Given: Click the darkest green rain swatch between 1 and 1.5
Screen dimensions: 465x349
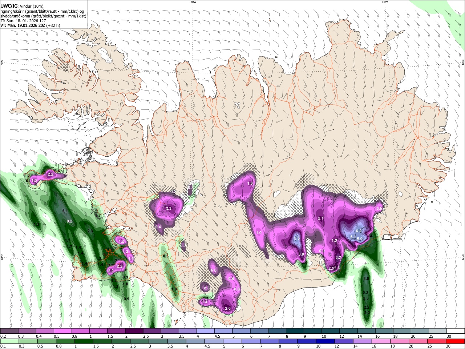Looking at the screenshot, I should [x=84, y=341].
